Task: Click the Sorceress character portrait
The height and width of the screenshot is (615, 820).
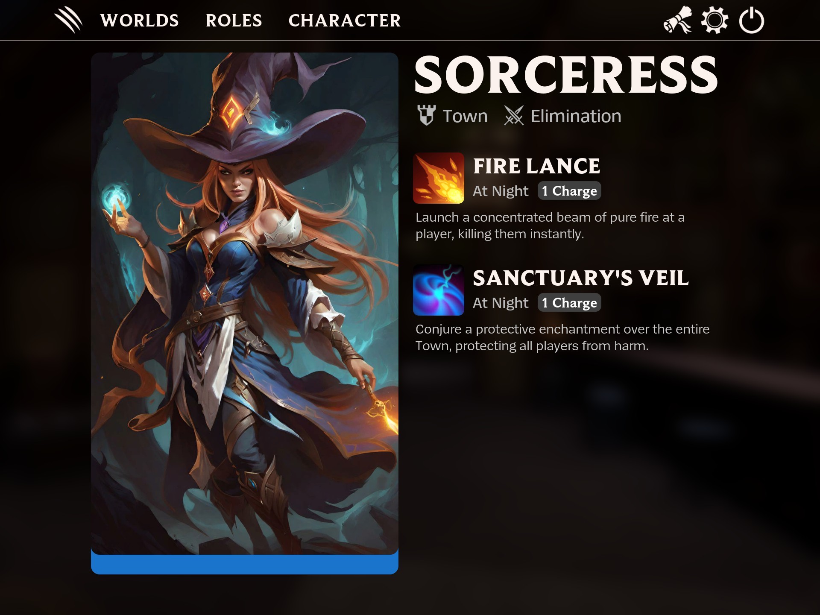Action: [x=245, y=304]
